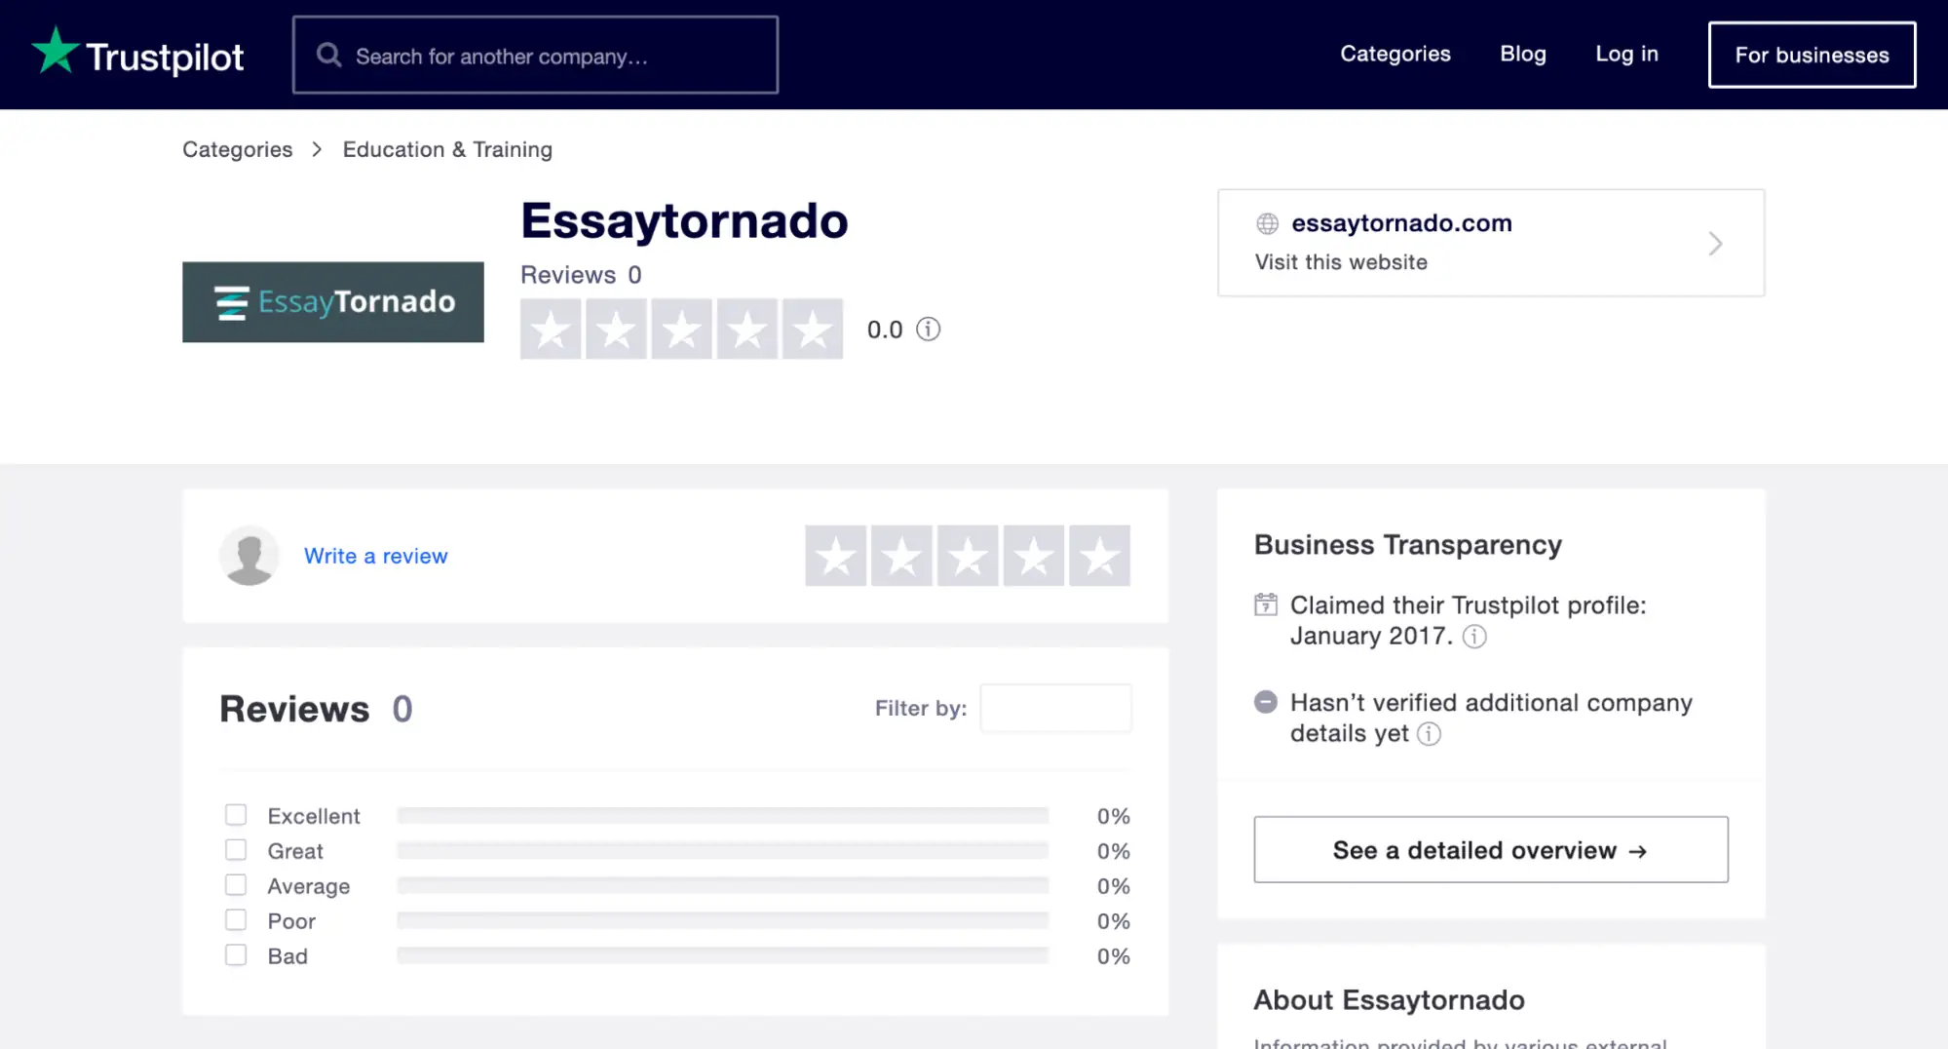Click the globe icon next to essaytornado.com
1948x1049 pixels.
click(x=1267, y=223)
